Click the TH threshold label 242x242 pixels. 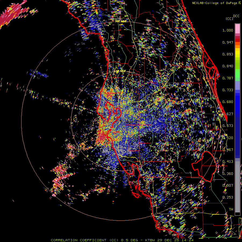tap(231, 209)
